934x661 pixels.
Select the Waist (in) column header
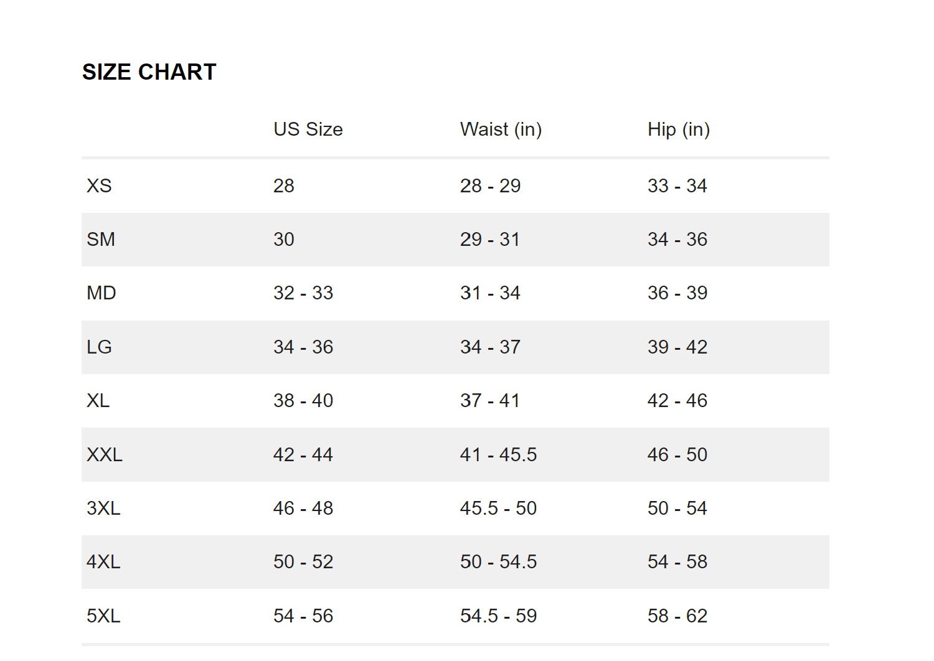[501, 129]
